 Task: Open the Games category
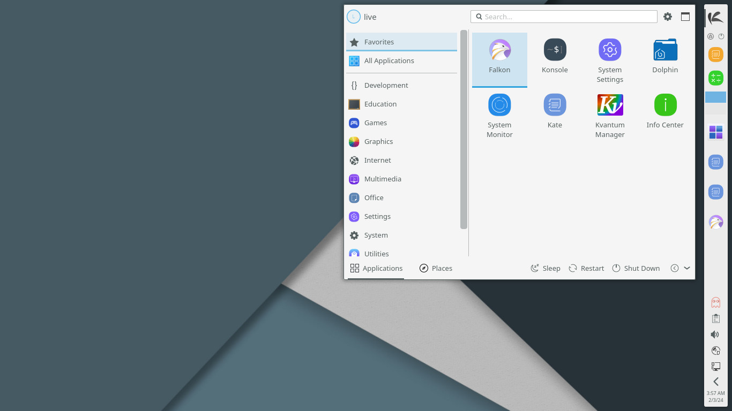pos(401,123)
